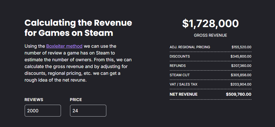The height and width of the screenshot is (127, 275).
Task: Click the GROSS REVENUE caption
Action: click(210, 35)
